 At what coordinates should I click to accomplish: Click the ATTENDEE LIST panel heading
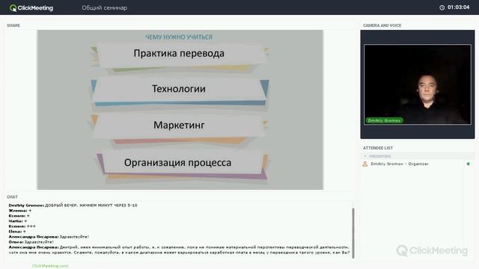click(378, 148)
